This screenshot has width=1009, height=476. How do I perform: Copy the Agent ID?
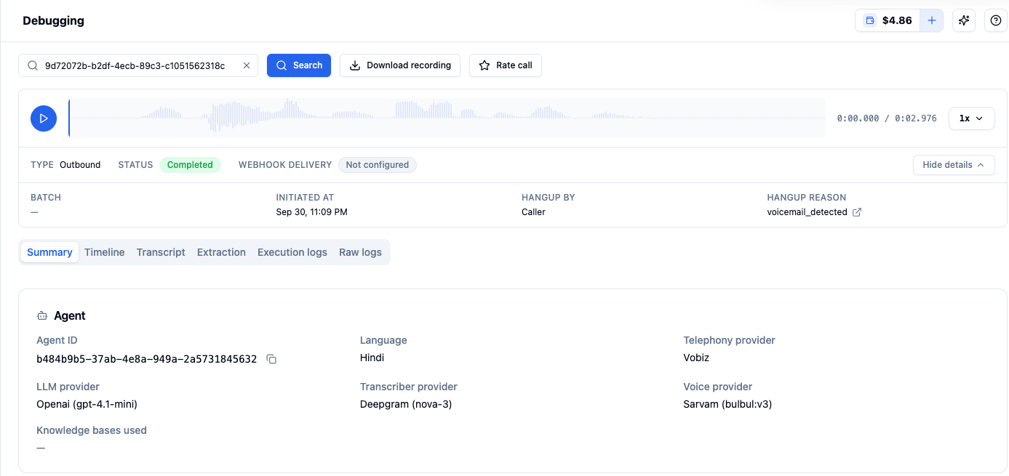point(271,359)
